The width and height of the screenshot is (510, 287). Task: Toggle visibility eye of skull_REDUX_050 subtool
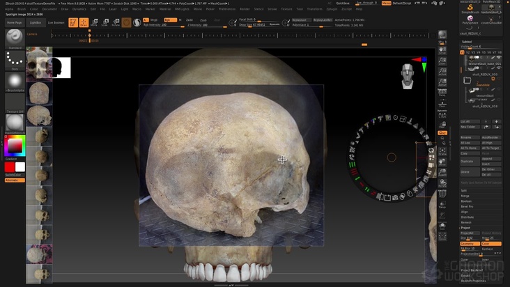coord(499,68)
